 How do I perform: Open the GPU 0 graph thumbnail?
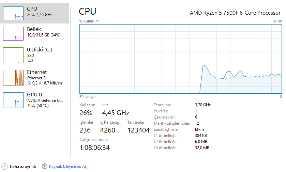tap(13, 100)
